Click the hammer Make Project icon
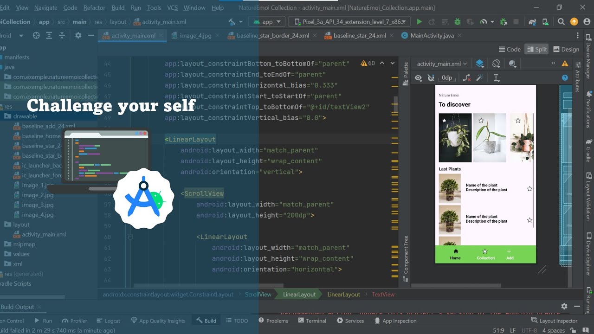The image size is (594, 334). (x=232, y=22)
